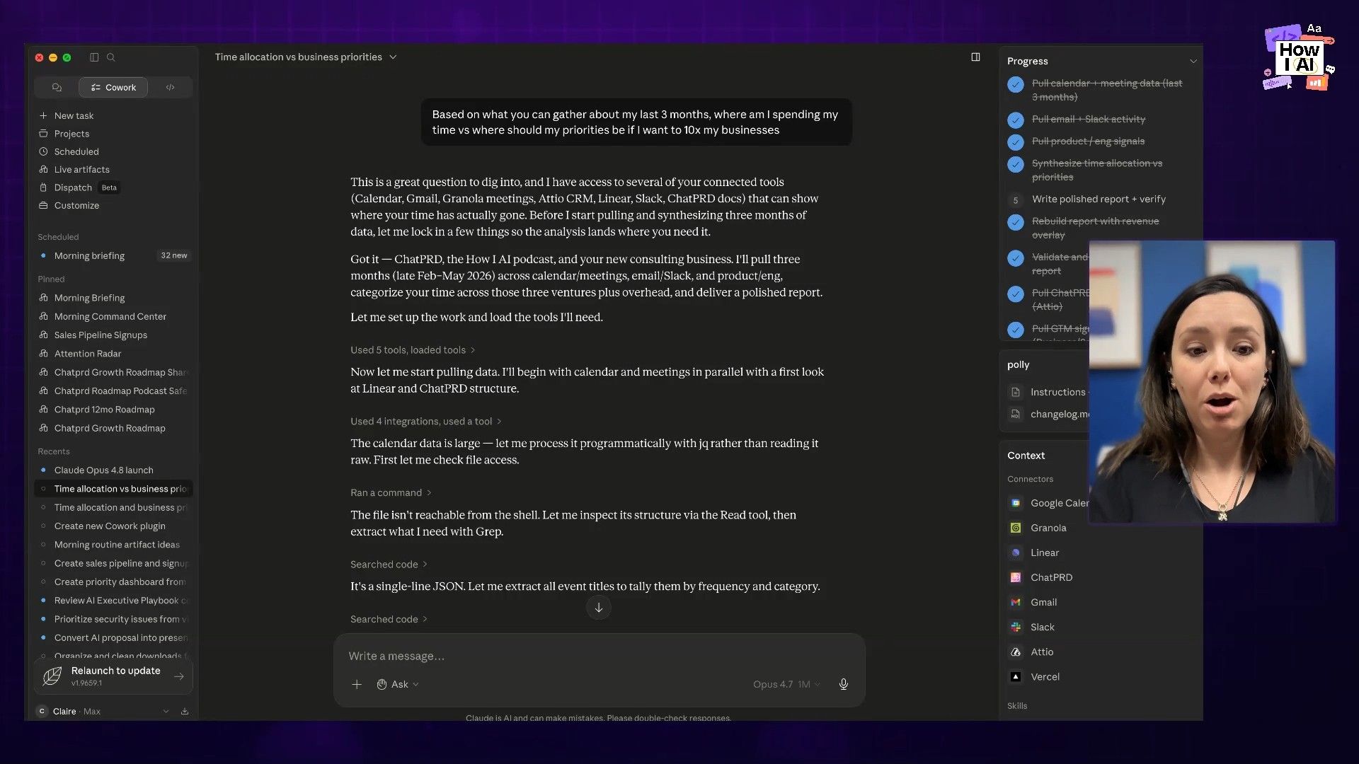
Task: Open the Opus 4.7 model selector
Action: pos(786,685)
